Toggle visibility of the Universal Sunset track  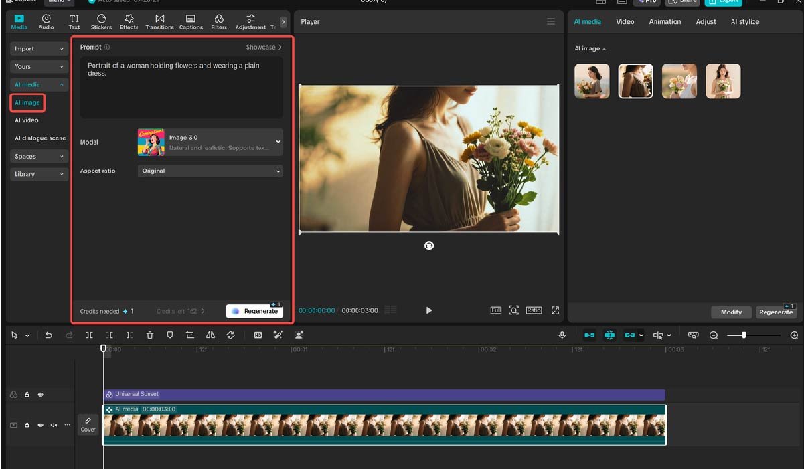40,395
